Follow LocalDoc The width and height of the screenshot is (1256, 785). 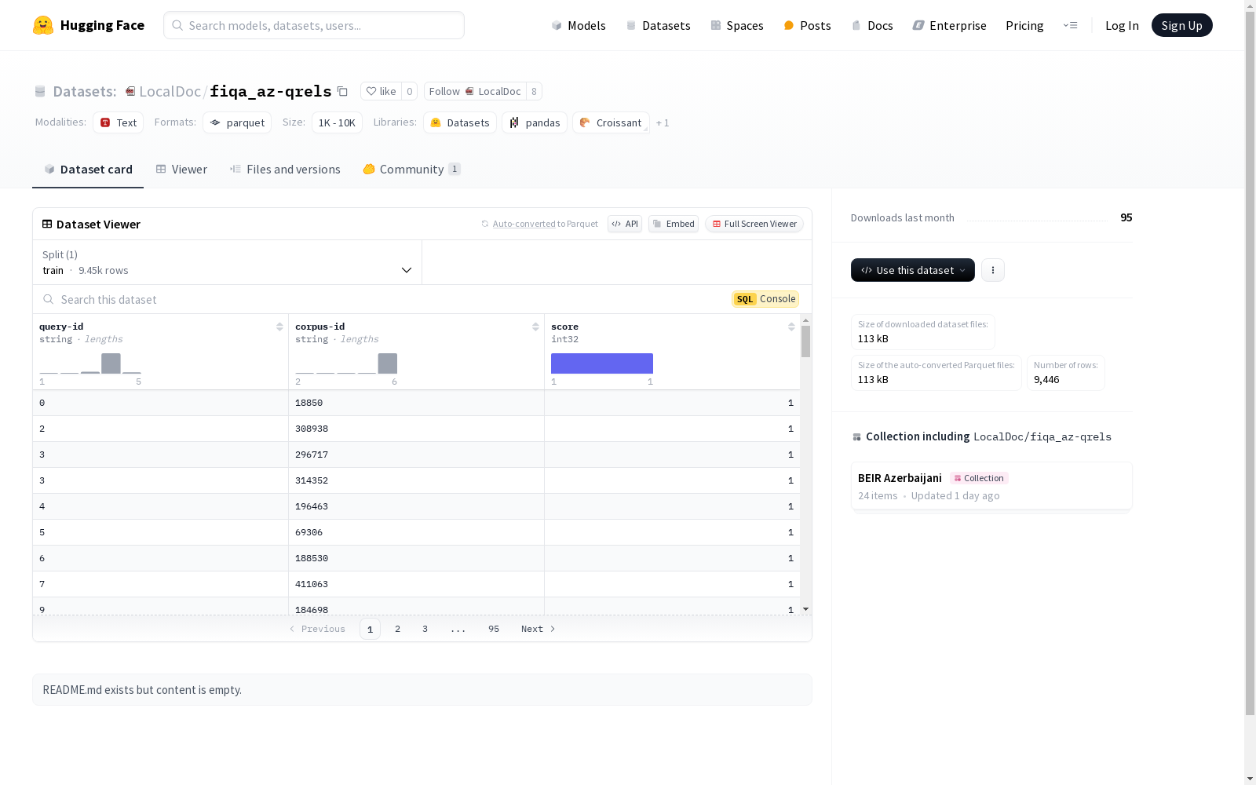click(x=475, y=91)
